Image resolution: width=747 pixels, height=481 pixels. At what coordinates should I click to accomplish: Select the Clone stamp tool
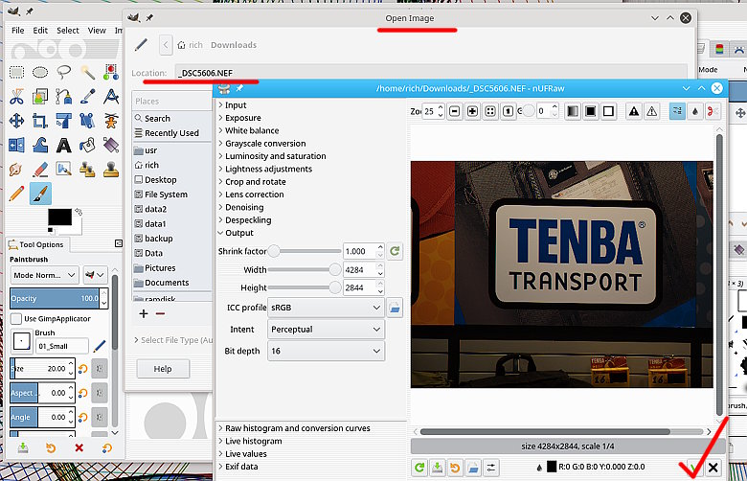click(111, 170)
